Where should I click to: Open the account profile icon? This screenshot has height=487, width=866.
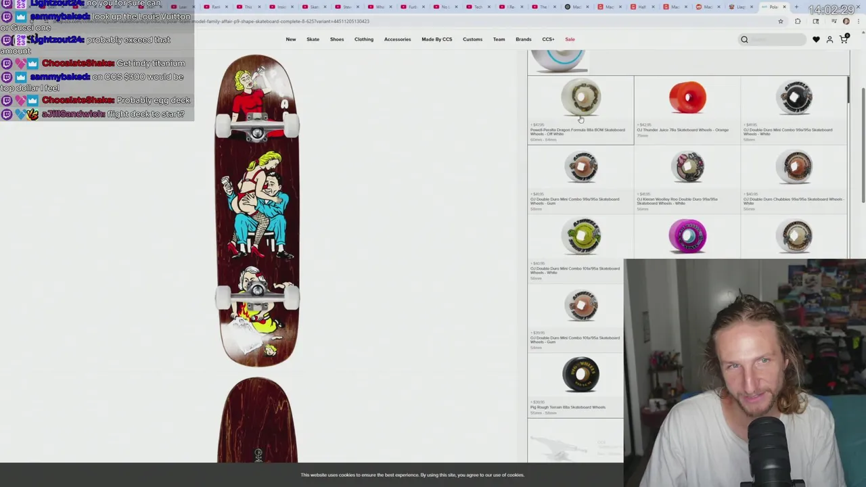tap(830, 39)
